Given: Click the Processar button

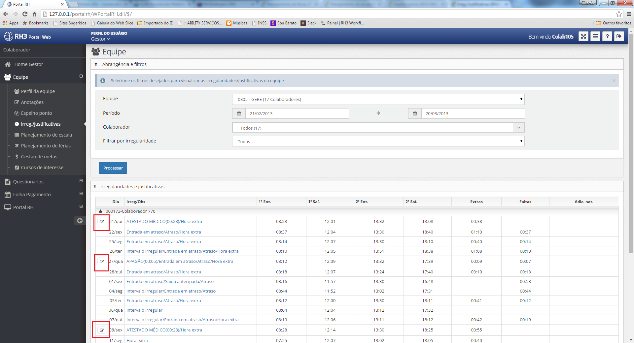Looking at the screenshot, I should point(113,168).
